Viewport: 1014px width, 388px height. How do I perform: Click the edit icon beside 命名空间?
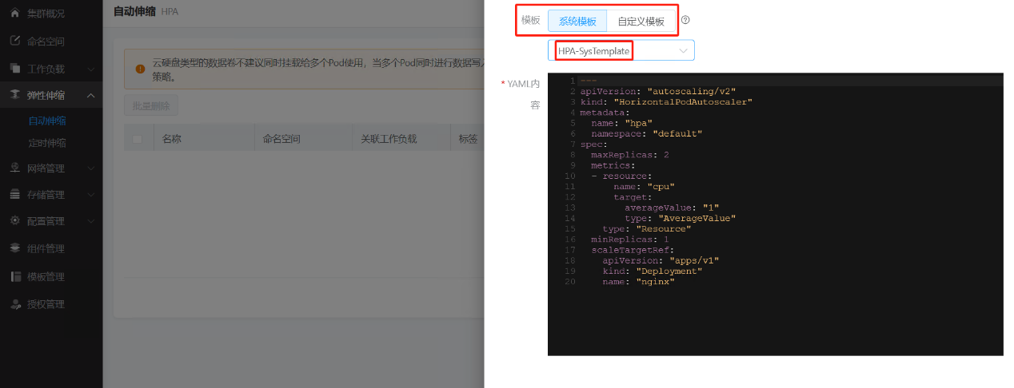click(15, 41)
